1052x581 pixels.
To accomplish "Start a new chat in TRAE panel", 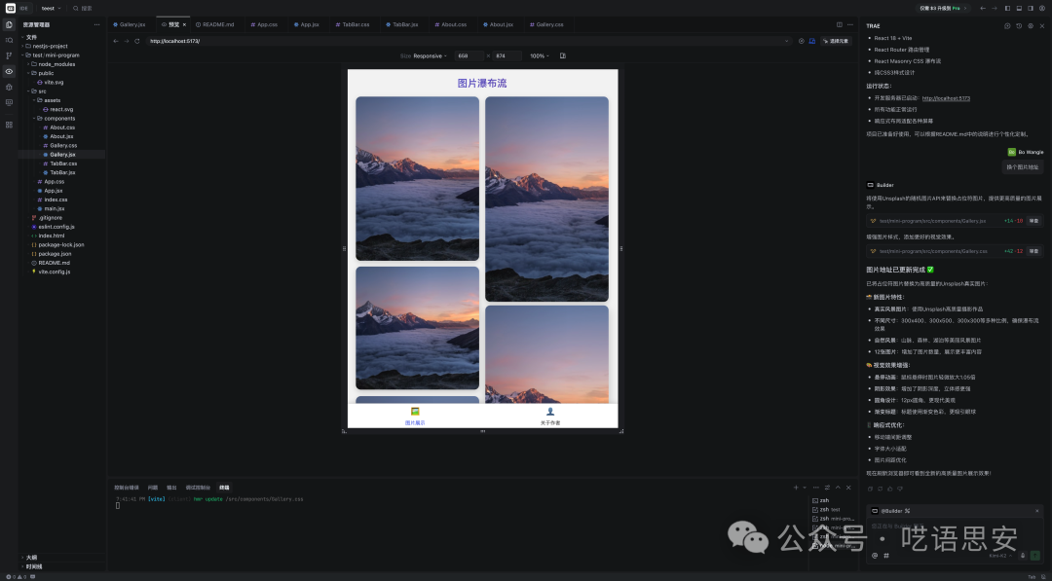I will (x=1005, y=25).
